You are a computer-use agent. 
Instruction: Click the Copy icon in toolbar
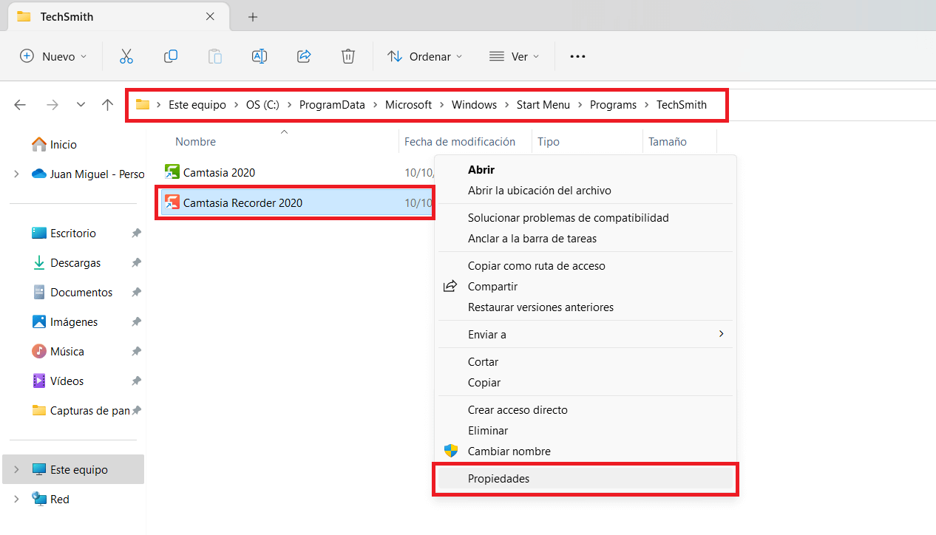pos(171,56)
